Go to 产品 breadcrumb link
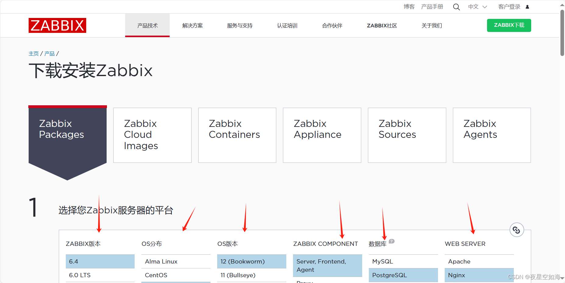Screen dimensions: 565x283 [x=49, y=54]
